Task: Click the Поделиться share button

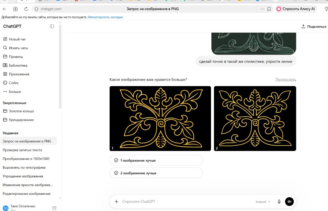Action: click(314, 26)
